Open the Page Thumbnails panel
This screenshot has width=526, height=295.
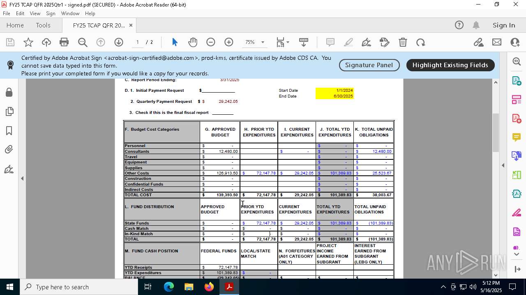[x=9, y=111]
